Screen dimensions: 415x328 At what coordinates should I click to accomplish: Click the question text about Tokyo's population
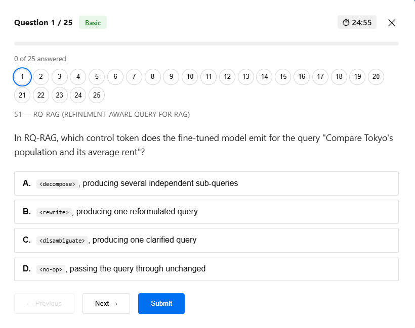click(203, 145)
